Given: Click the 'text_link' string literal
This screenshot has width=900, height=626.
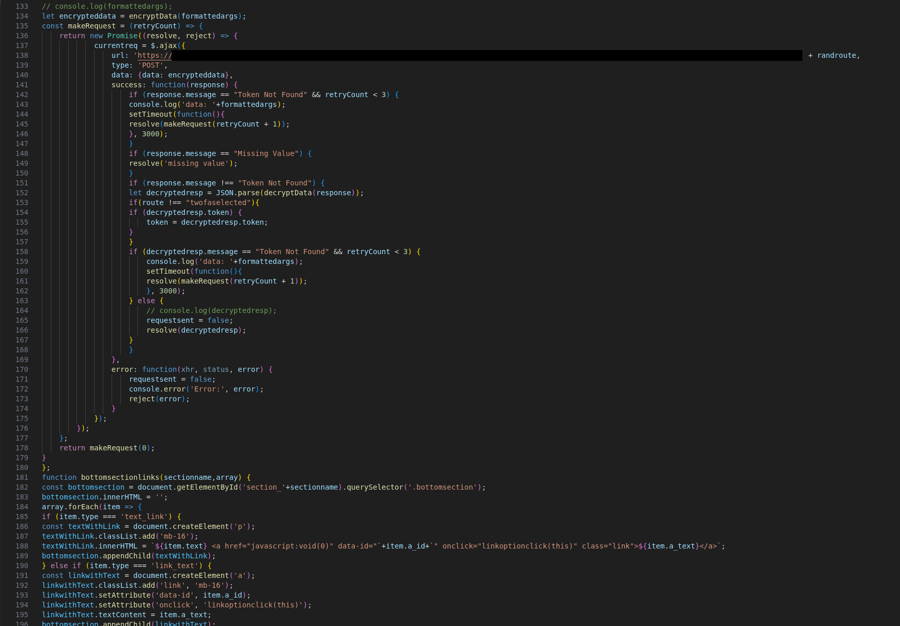Looking at the screenshot, I should pyautogui.click(x=144, y=517).
